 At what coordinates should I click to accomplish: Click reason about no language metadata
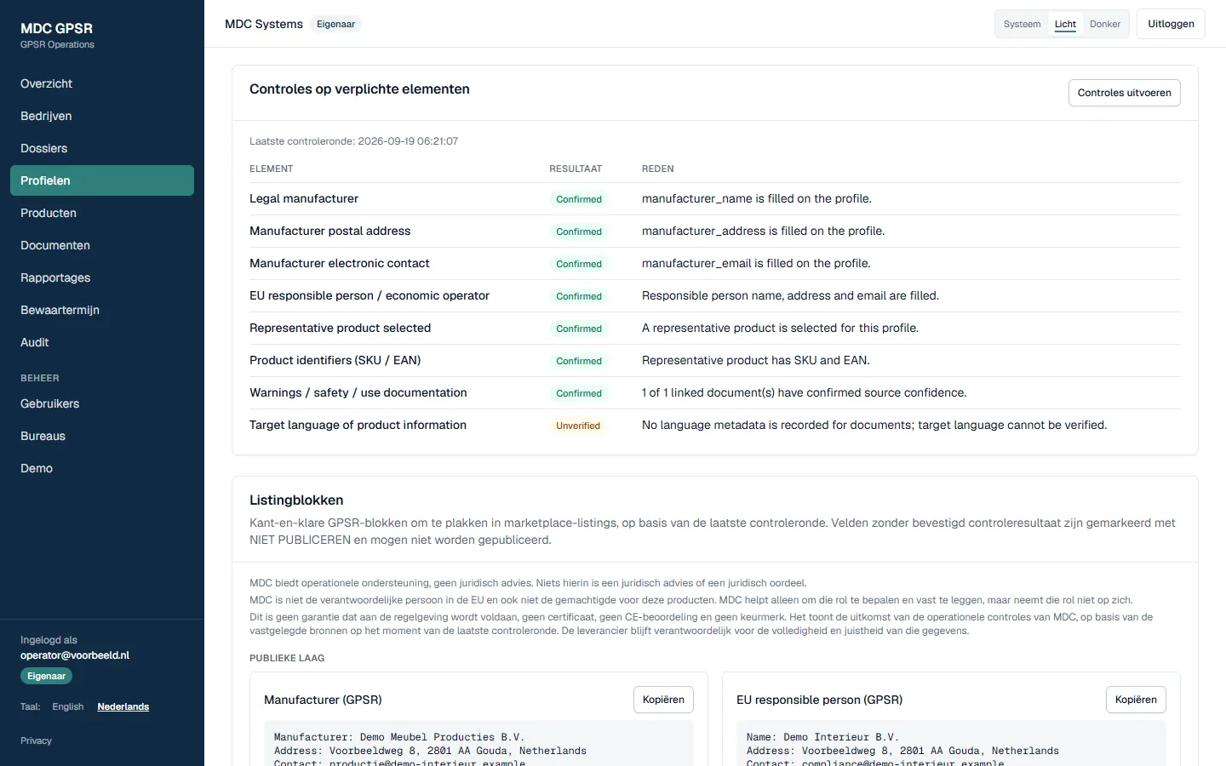tap(874, 425)
